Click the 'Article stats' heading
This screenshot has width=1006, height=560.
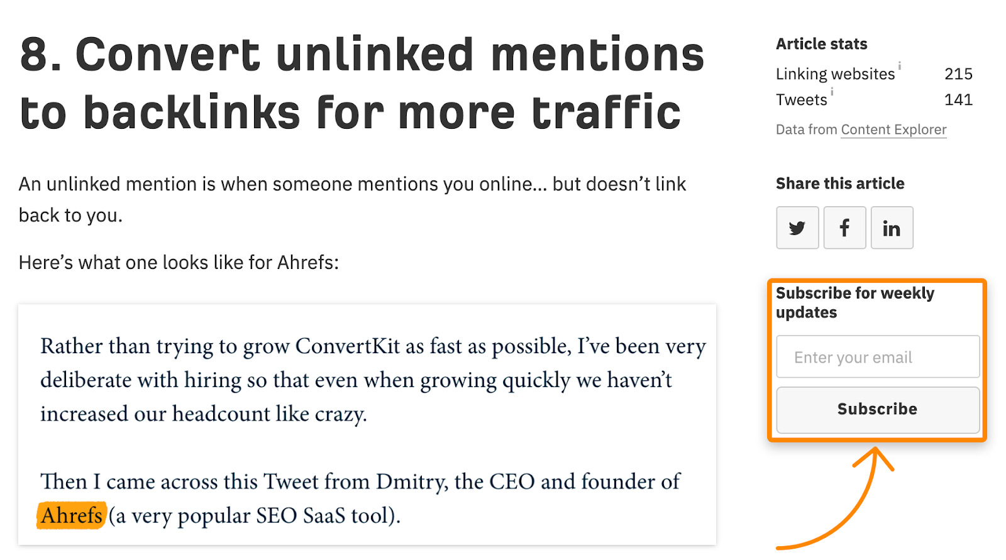click(821, 44)
